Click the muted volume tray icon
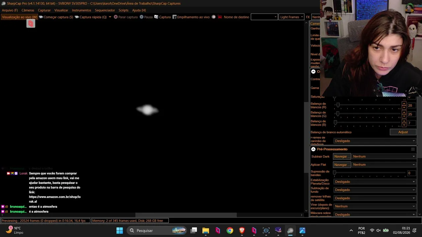Image resolution: width=422 pixels, height=237 pixels. [378, 230]
